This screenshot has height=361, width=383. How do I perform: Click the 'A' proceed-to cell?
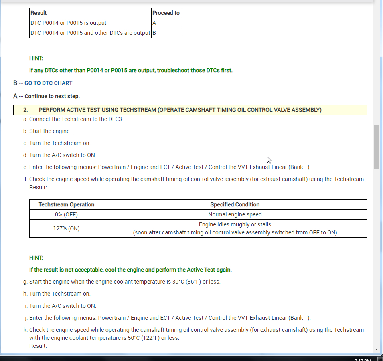pos(166,23)
